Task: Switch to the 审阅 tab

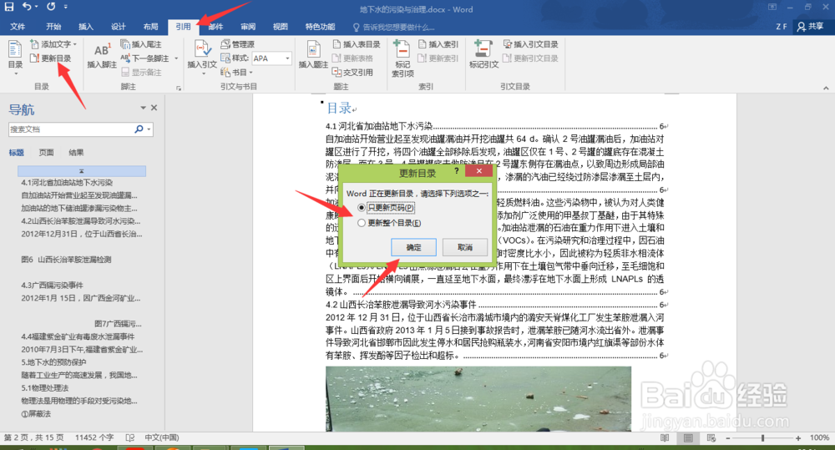Action: (x=248, y=27)
